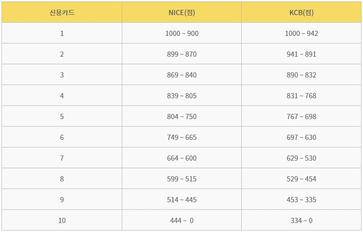This screenshot has width=363, height=232.
Task: Click the 신용카드 column header
Action: 62,13
